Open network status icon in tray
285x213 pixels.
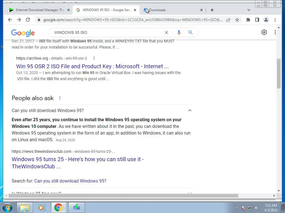pyautogui.click(x=250, y=208)
